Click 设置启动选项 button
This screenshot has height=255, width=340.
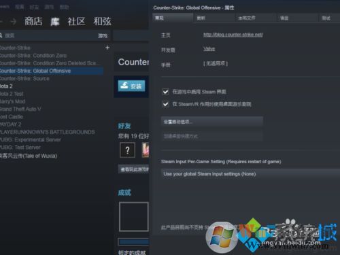pos(212,122)
